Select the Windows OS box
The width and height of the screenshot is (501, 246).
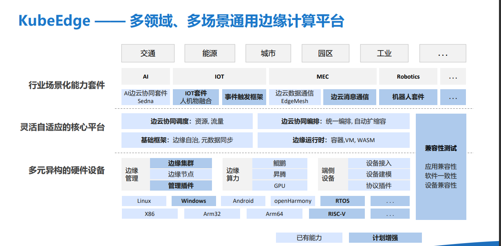click(194, 201)
